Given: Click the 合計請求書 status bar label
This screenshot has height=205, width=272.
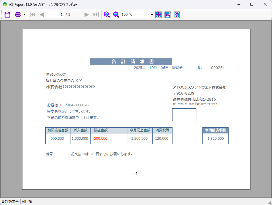Looking at the screenshot, I should (x=10, y=202).
